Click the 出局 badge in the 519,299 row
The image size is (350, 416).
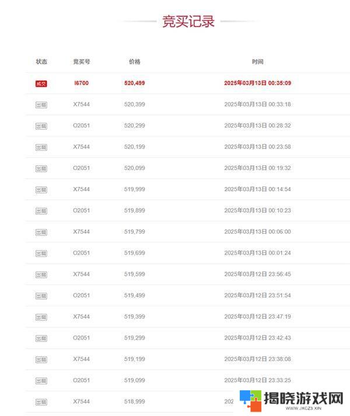(x=41, y=338)
